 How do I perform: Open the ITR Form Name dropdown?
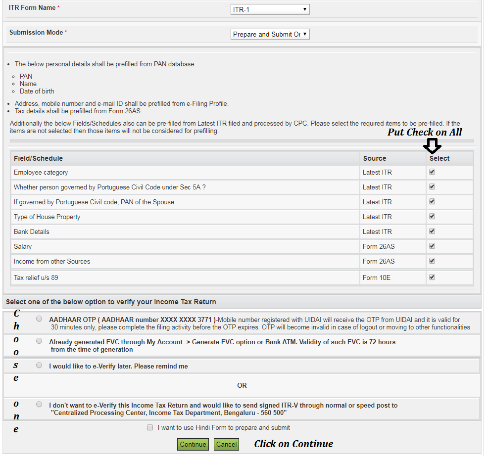tap(270, 9)
